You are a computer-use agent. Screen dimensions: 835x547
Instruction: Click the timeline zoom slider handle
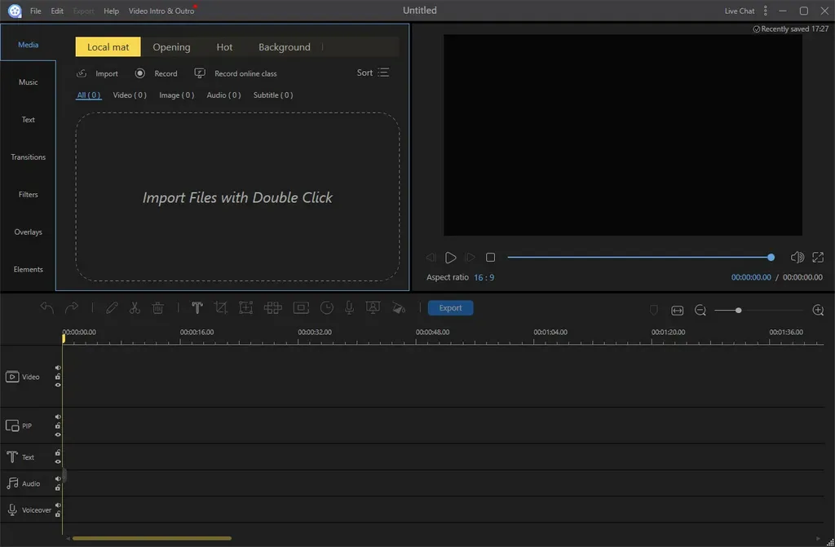pyautogui.click(x=738, y=310)
